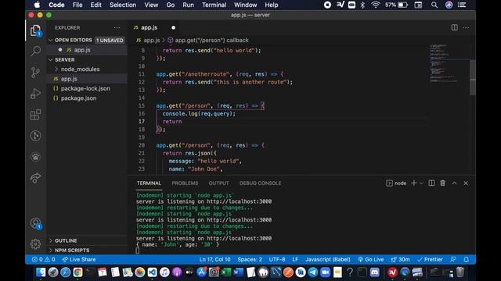Click the unsaved dot on app.js tab
501x281 pixels.
tap(173, 28)
